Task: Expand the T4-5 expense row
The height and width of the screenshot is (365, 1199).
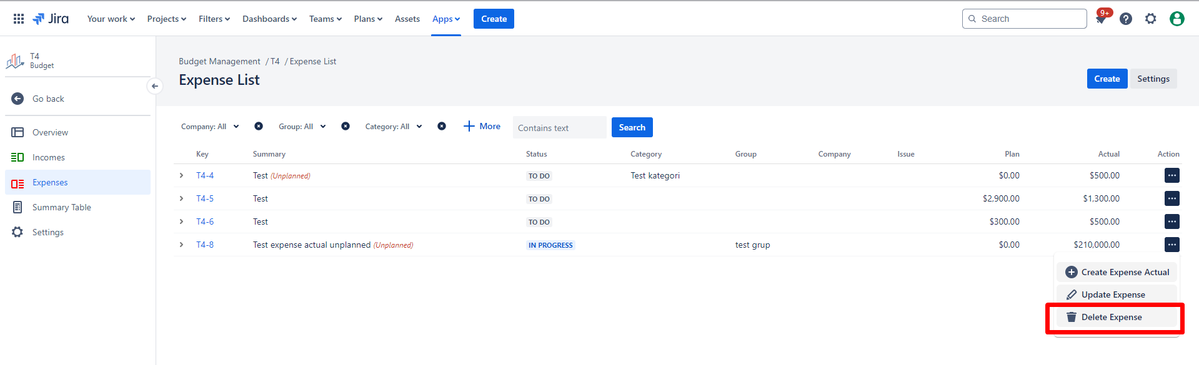Action: pos(182,198)
